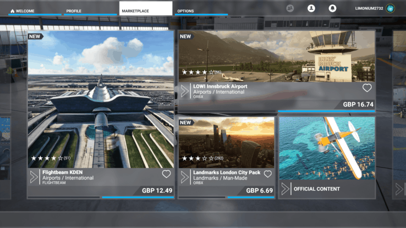The image size is (406, 228).
Task: Open the London skyline pack thumbnail
Action: pyautogui.click(x=226, y=142)
